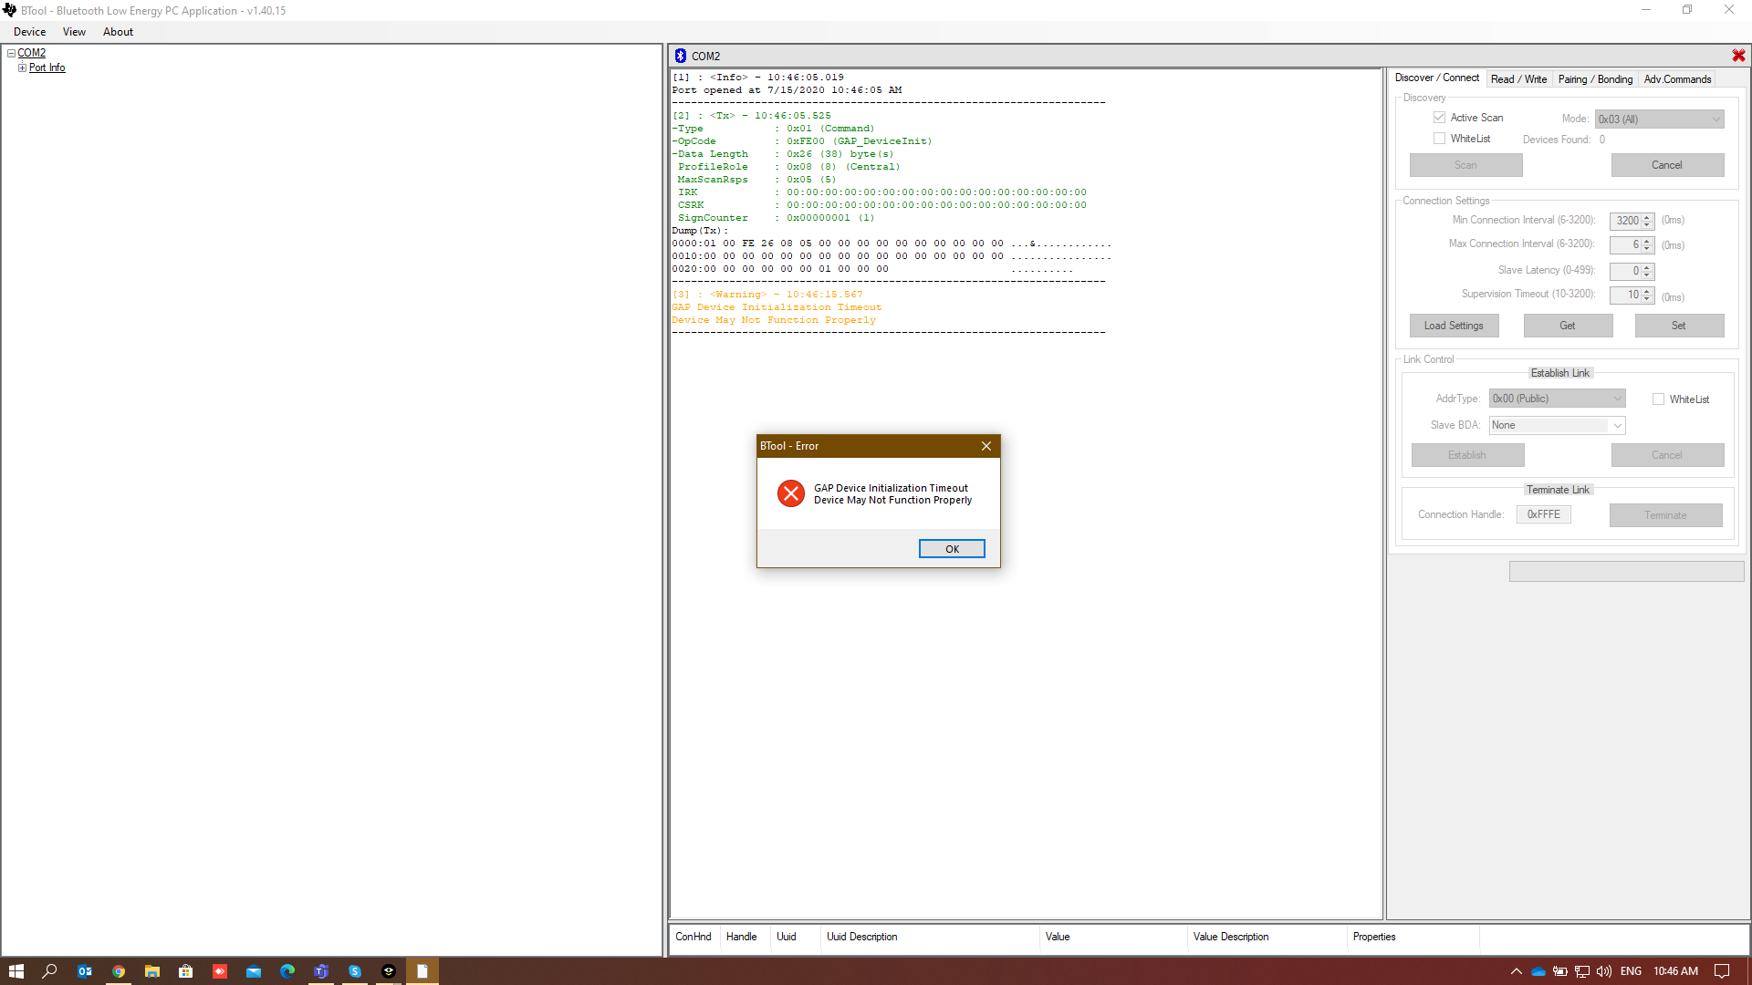The image size is (1752, 985).
Task: Open the black round icon app on taskbar
Action: [x=389, y=971]
